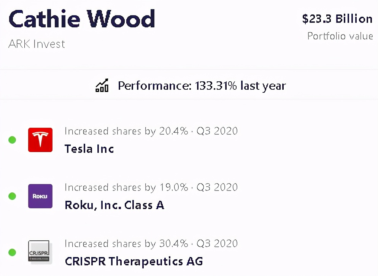Open the purple Roku logo
Image resolution: width=378 pixels, height=276 pixels.
40,196
